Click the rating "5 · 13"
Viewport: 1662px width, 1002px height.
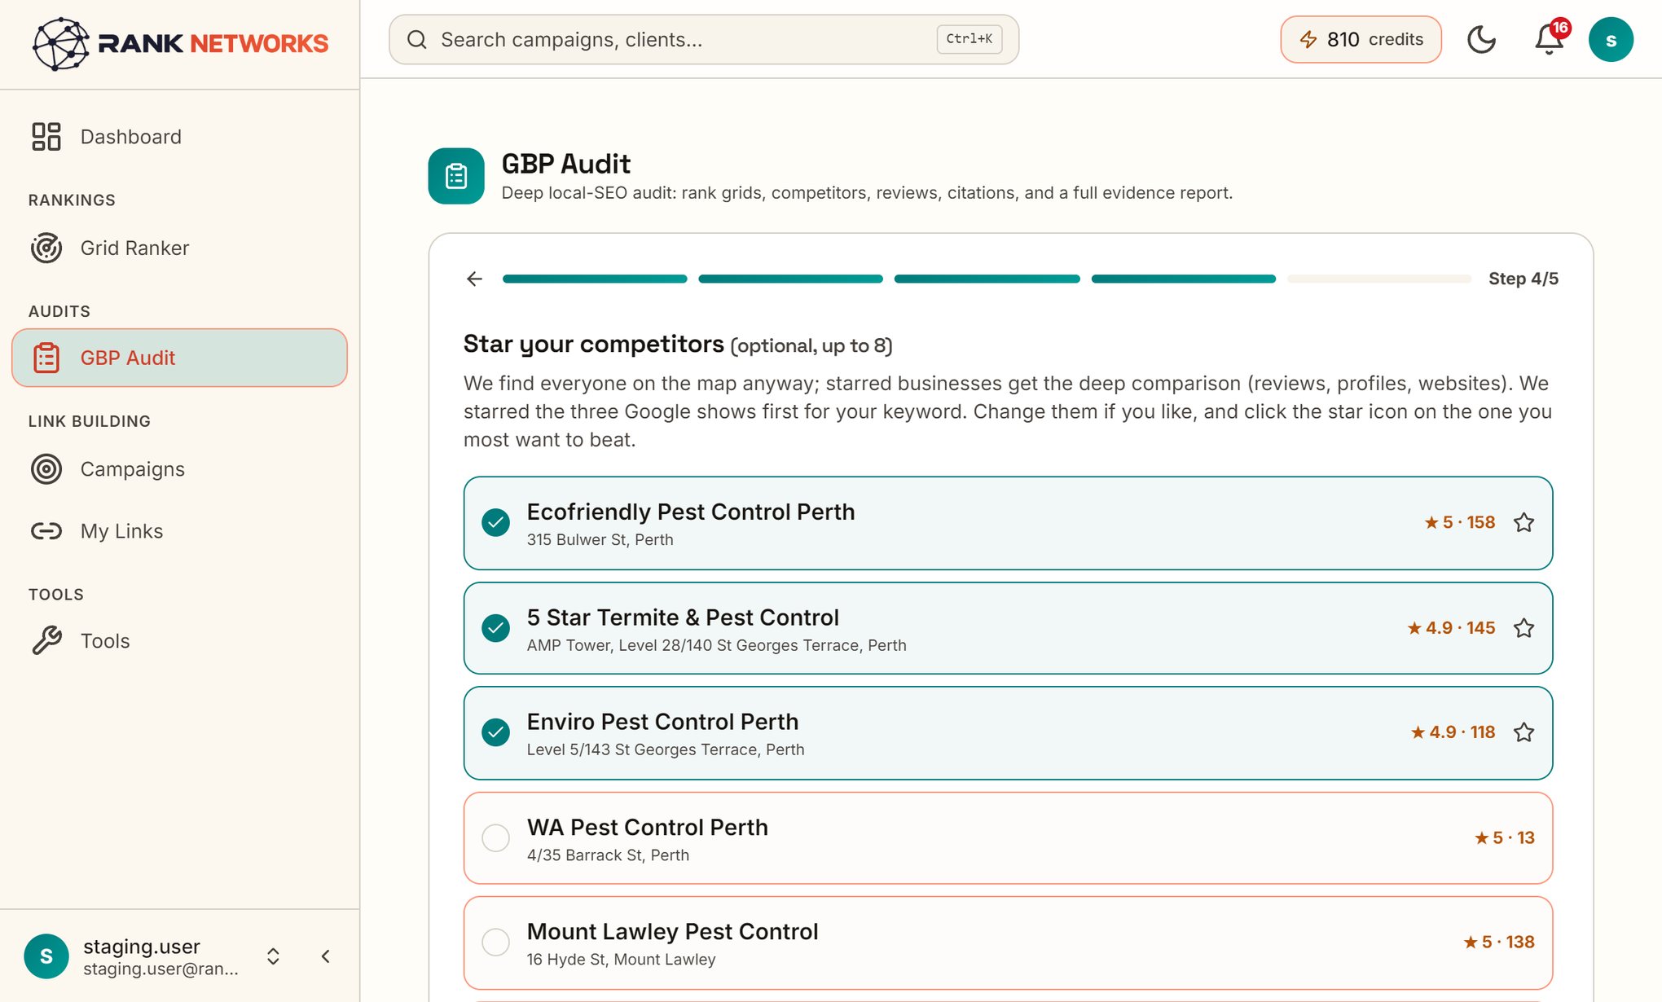(x=1505, y=837)
